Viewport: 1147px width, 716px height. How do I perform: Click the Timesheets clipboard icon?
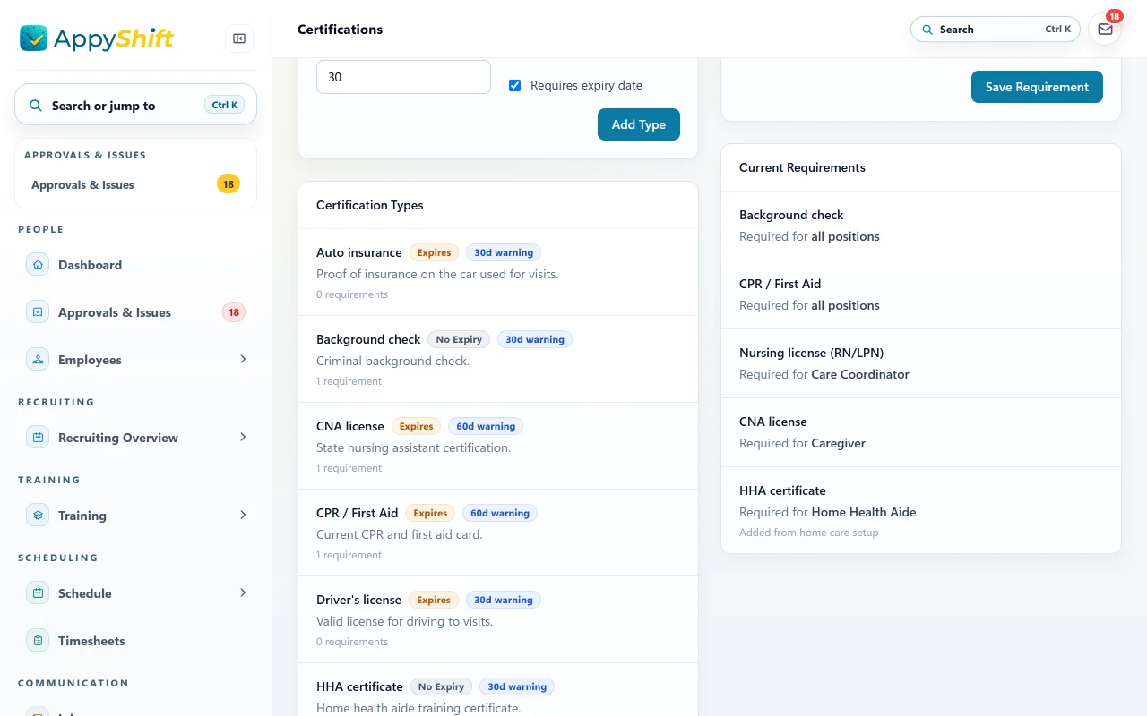click(38, 641)
